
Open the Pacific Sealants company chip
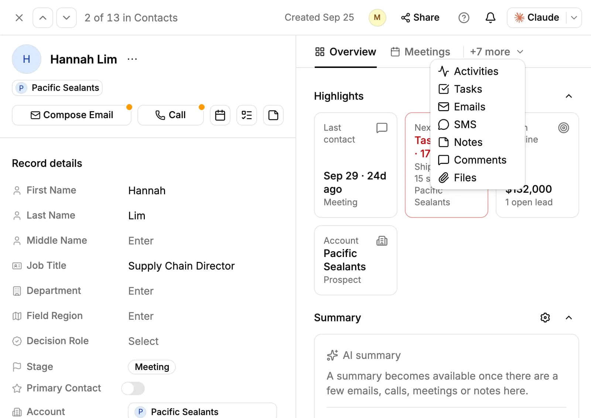pyautogui.click(x=57, y=88)
